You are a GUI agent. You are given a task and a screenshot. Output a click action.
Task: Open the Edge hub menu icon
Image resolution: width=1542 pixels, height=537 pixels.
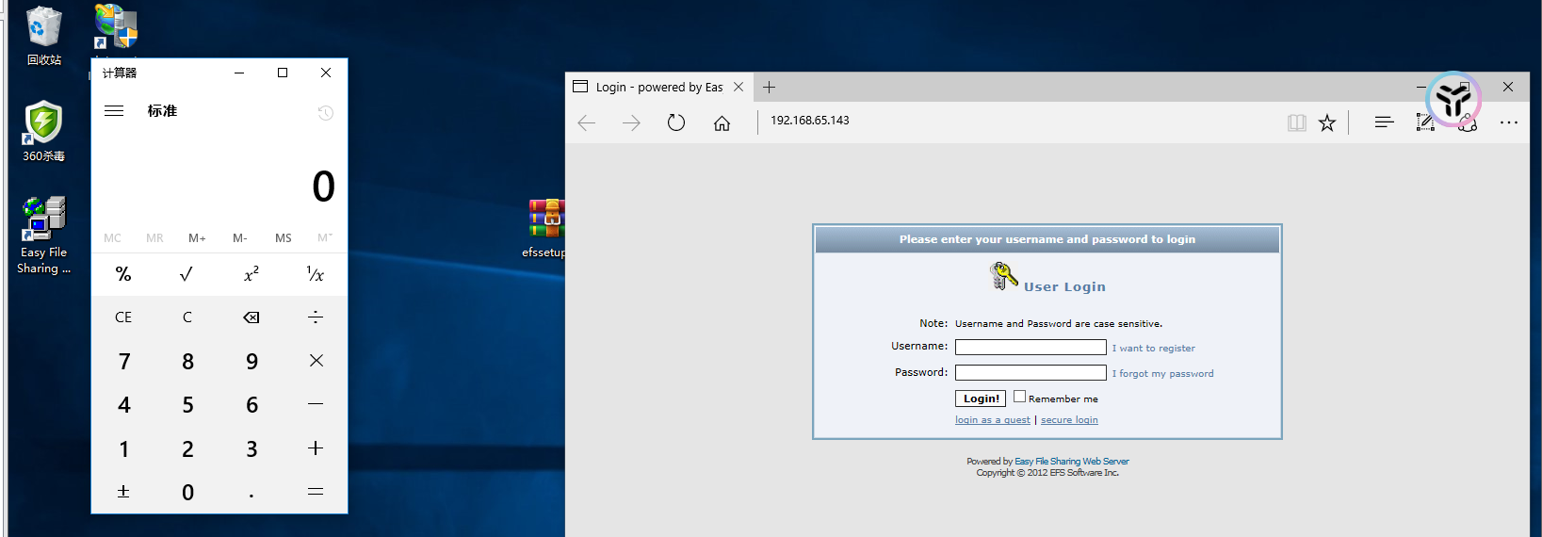(1384, 122)
